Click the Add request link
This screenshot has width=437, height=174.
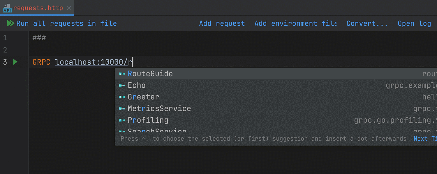coord(222,23)
